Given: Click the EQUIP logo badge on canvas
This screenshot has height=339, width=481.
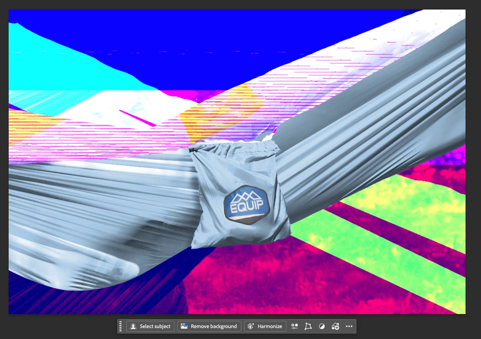Looking at the screenshot, I should click(247, 205).
